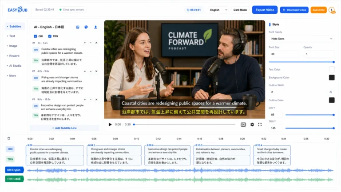This screenshot has width=341, height=192.
Task: Click the minus icon on subtitle #1
Action: click(91, 43)
